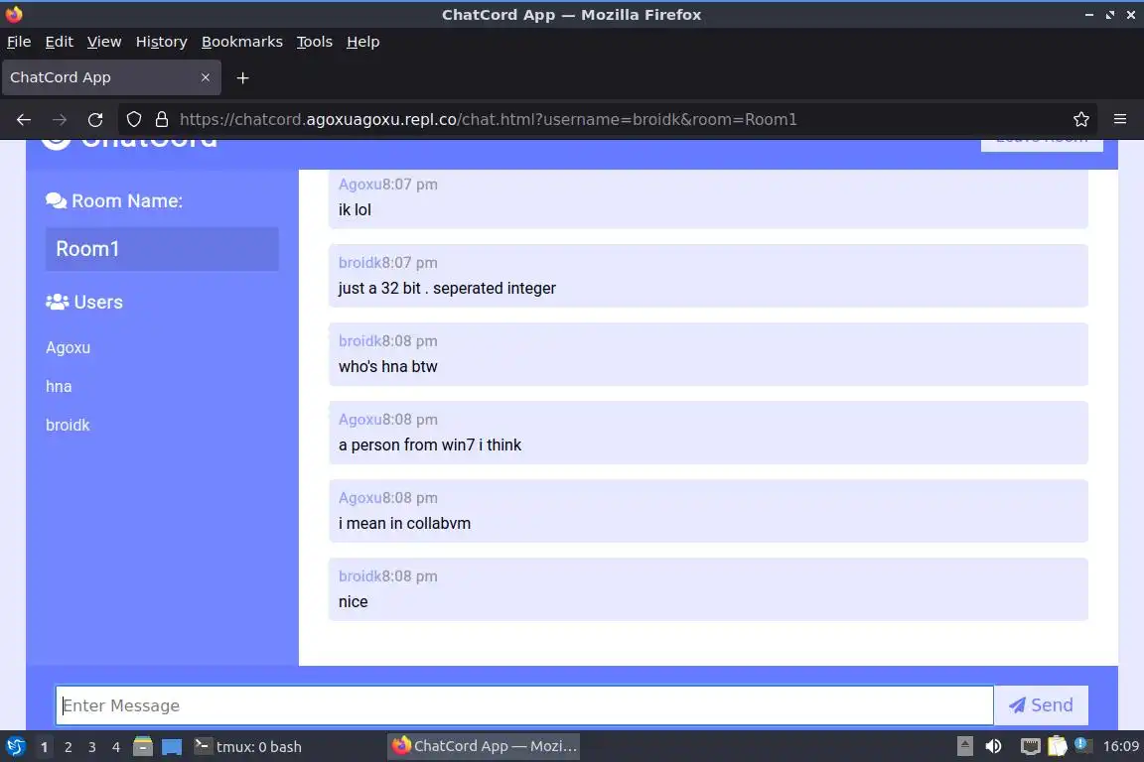The width and height of the screenshot is (1144, 762).
Task: Open Firefox hamburger menu
Action: [x=1120, y=120]
